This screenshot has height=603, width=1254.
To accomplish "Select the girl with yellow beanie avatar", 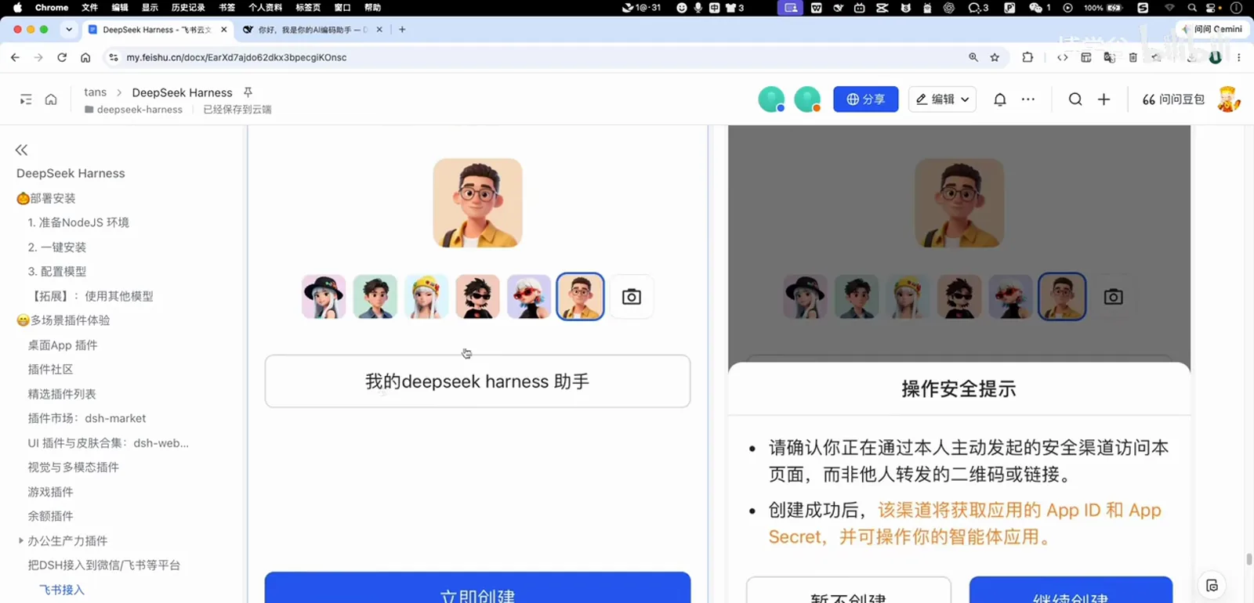I will click(x=426, y=297).
